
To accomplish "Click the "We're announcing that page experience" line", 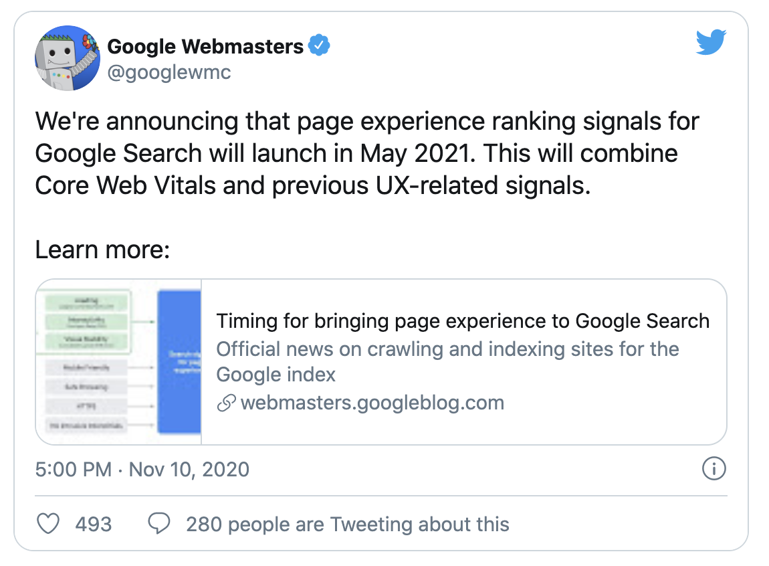I will pos(367,122).
